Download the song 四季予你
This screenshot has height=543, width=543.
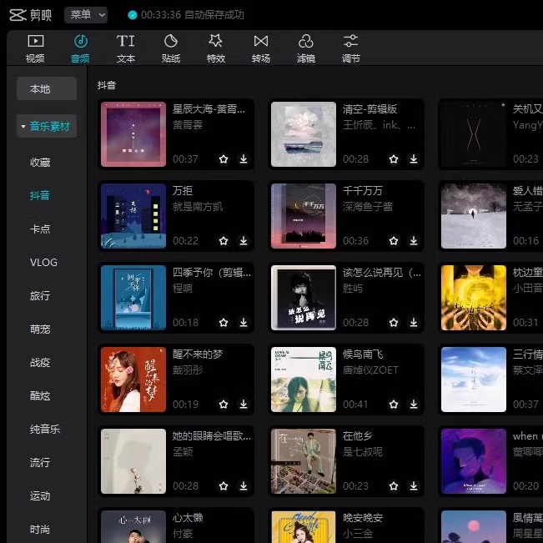pos(244,323)
